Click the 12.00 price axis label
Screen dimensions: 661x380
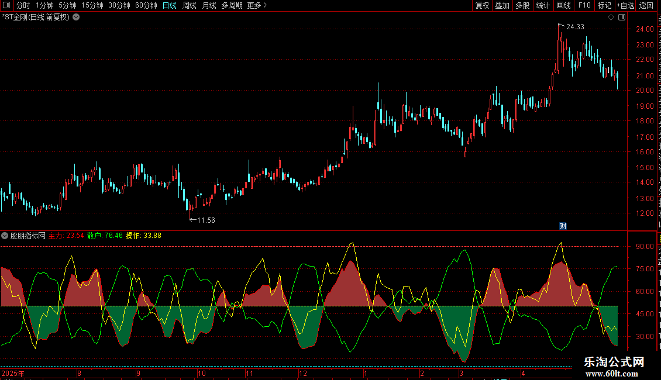tap(645, 213)
